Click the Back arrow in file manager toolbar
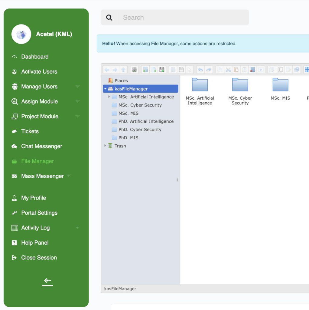This screenshot has width=309, height=310. [107, 70]
